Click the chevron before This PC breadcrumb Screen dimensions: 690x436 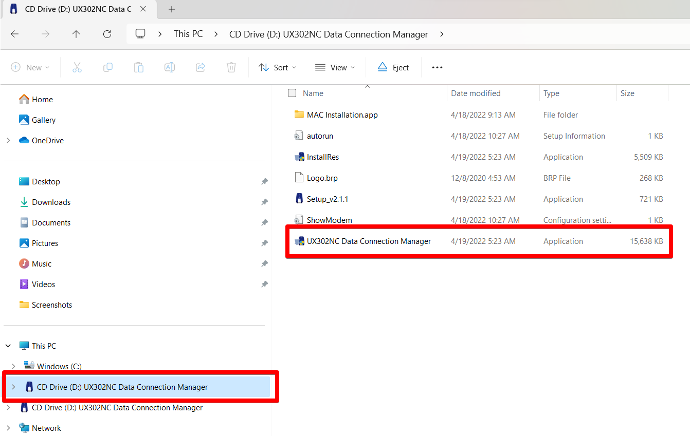coord(160,34)
